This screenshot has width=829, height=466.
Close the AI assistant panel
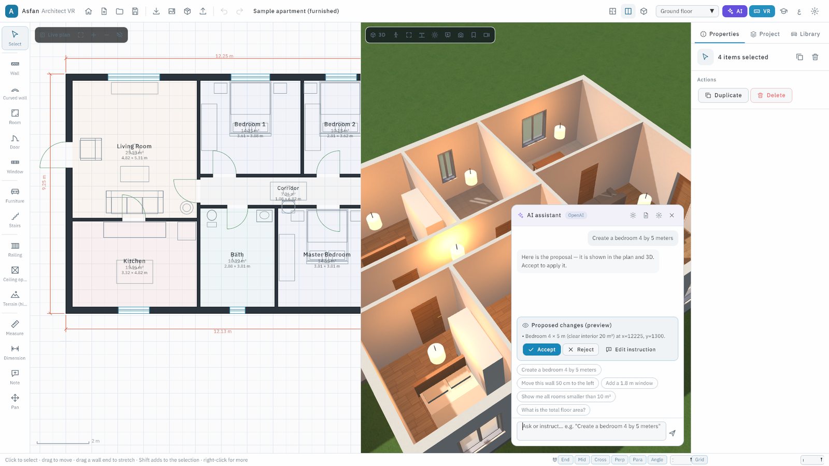[672, 215]
